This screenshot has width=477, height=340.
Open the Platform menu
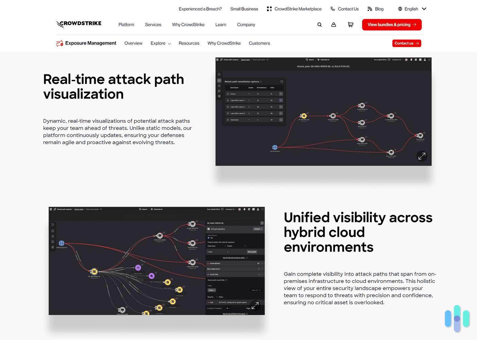[x=126, y=24]
